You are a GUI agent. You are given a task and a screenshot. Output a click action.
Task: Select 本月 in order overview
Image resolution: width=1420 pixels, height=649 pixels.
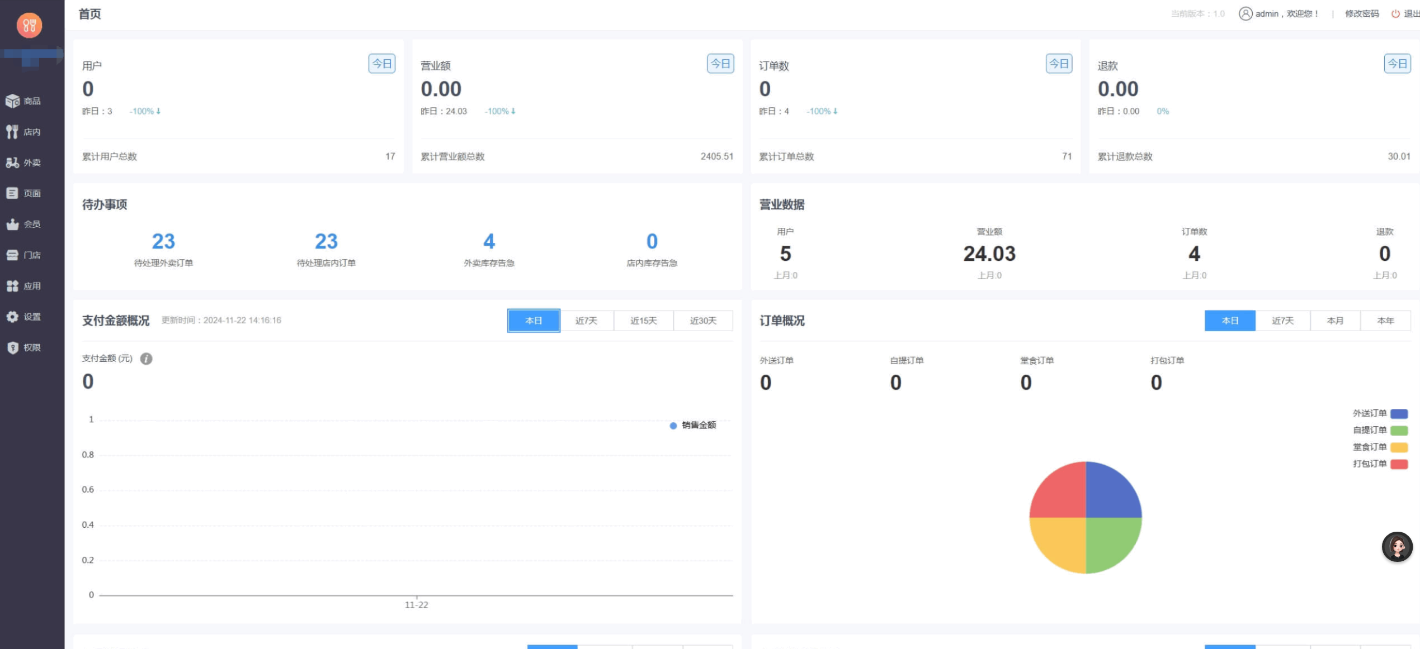pos(1334,321)
